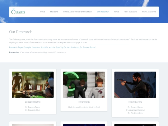Click the Psychology card title
168x126 pixels.
84,102
